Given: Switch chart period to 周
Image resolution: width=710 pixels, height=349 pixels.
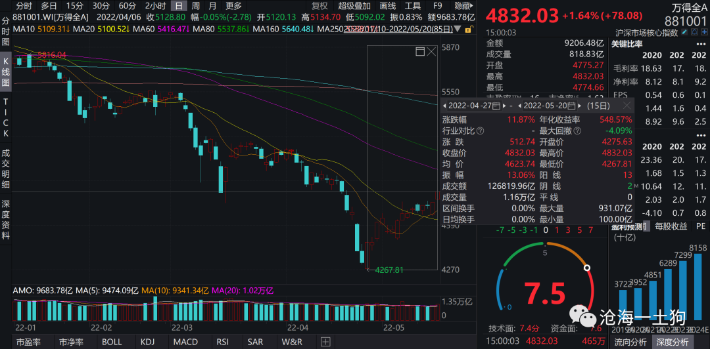Looking at the screenshot, I should tap(196, 6).
